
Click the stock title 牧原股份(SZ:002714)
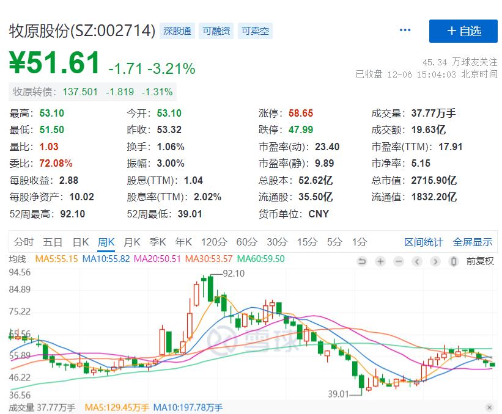pos(83,31)
